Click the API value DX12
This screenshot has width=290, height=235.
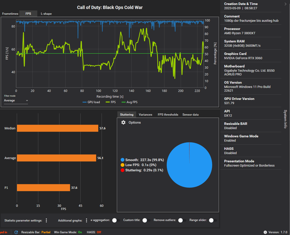(228, 116)
